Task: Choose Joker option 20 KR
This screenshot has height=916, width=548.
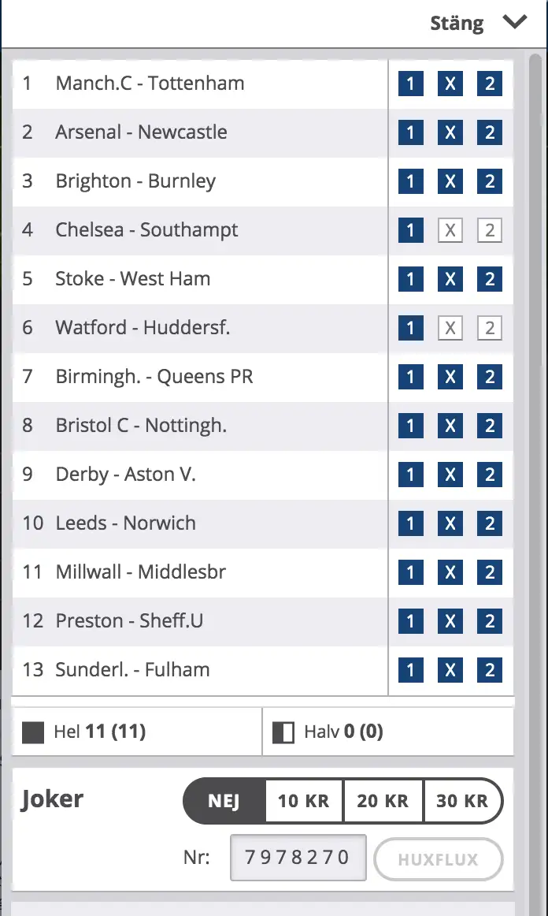Action: 383,800
